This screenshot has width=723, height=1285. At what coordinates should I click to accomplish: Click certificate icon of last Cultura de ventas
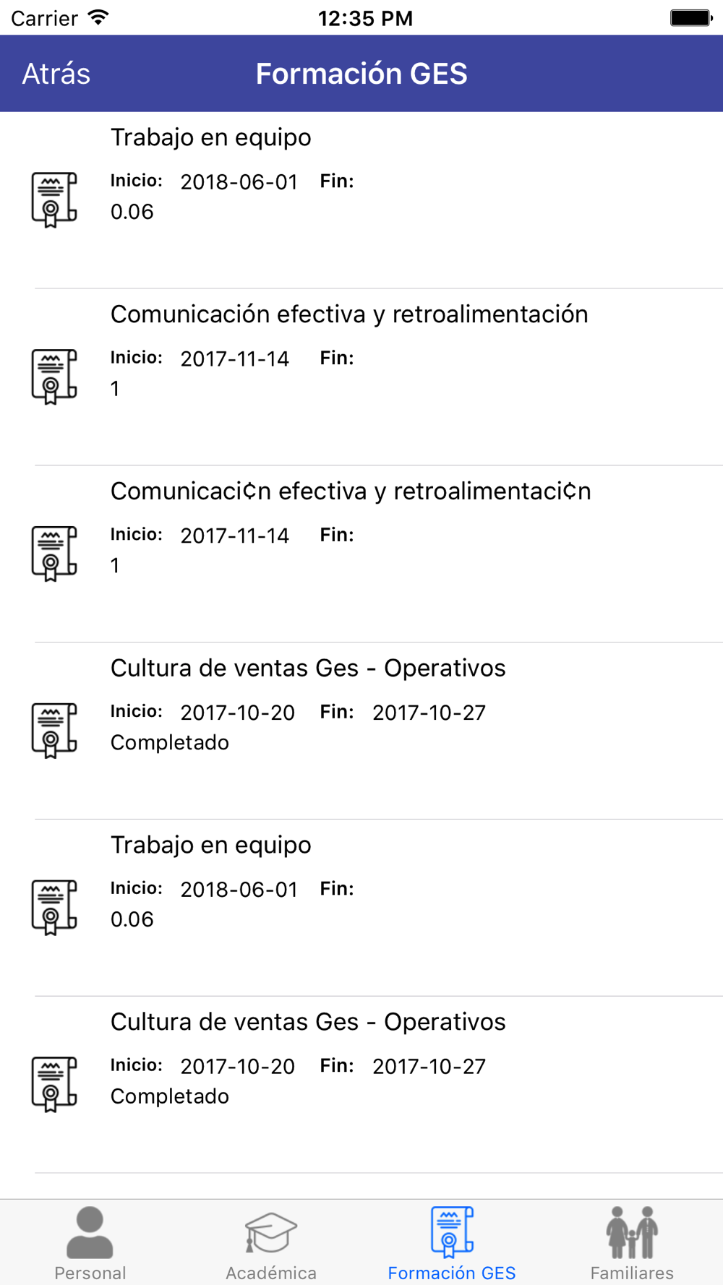[54, 1085]
